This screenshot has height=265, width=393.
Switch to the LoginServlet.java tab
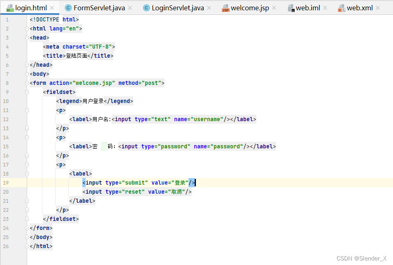(178, 8)
